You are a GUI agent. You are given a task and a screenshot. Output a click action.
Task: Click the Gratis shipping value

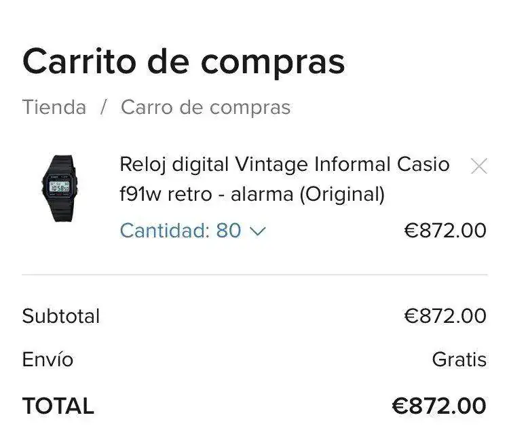(x=459, y=359)
